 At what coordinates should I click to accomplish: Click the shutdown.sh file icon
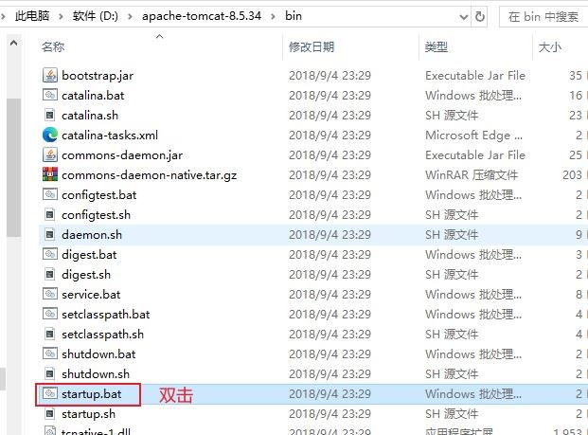pyautogui.click(x=50, y=373)
